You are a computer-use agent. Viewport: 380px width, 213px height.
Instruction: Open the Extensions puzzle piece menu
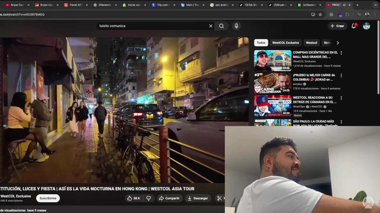(347, 14)
